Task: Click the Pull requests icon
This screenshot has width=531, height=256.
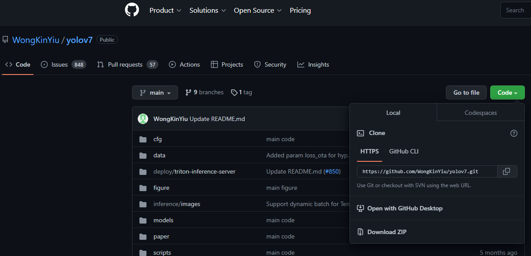Action: point(100,64)
